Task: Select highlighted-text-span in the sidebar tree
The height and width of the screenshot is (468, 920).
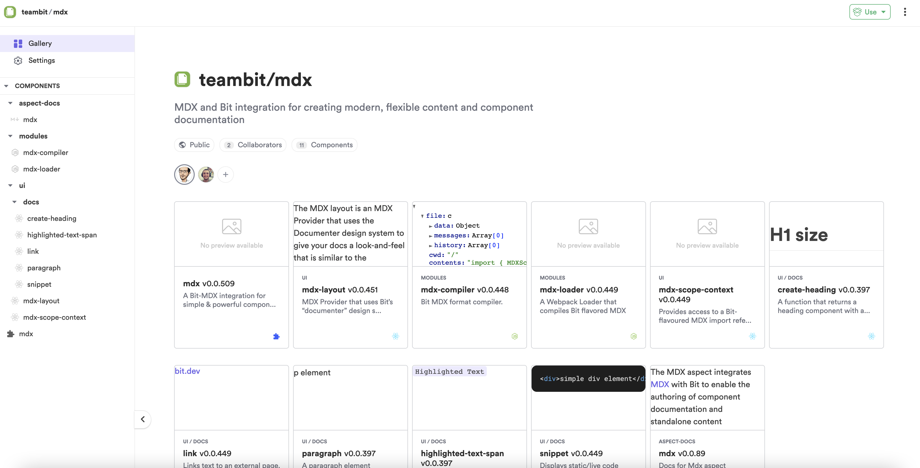Action: point(62,235)
